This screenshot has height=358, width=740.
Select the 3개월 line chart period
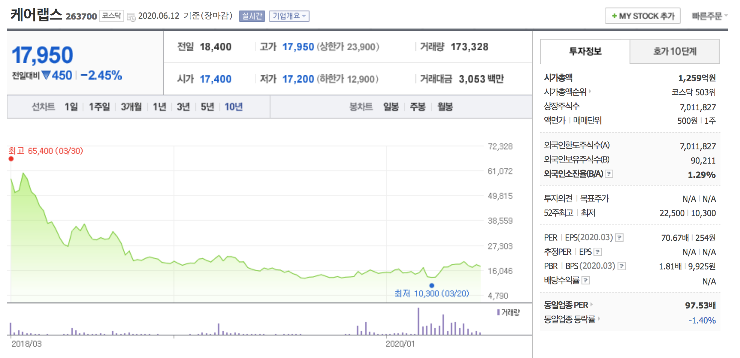pos(131,107)
